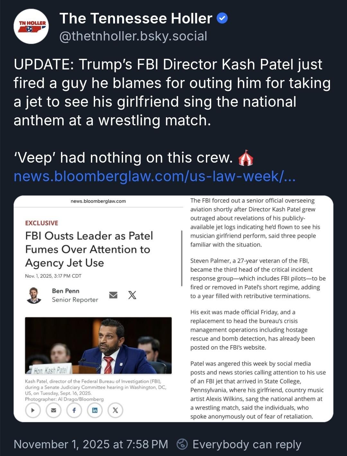Click Ben Penn's author name

[66, 291]
